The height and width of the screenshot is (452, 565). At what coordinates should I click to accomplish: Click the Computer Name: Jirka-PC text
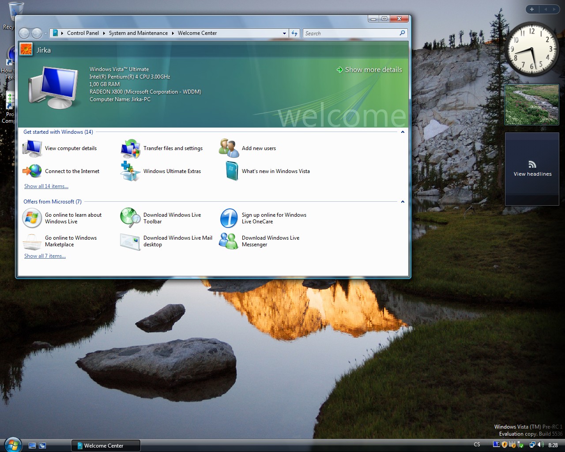coord(120,99)
